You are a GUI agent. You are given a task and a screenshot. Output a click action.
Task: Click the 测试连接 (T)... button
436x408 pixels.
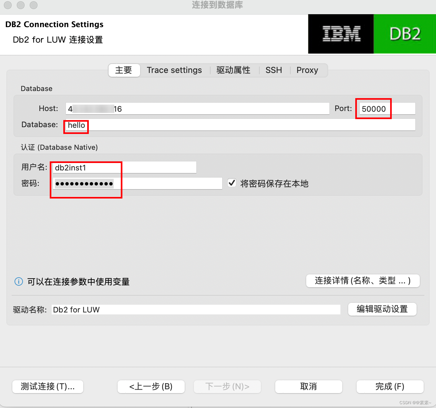48,387
